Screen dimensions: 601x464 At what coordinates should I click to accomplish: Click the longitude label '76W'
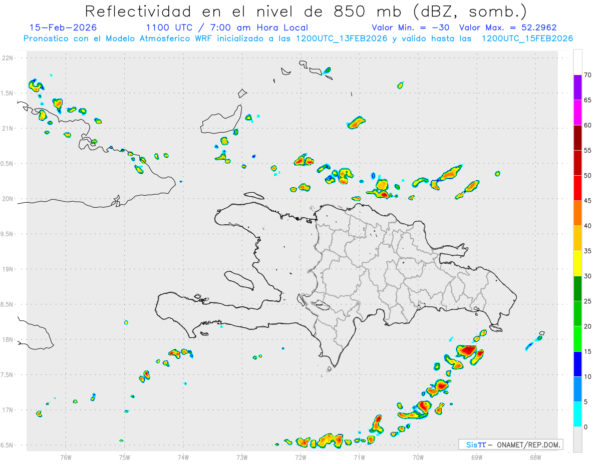pyautogui.click(x=66, y=457)
